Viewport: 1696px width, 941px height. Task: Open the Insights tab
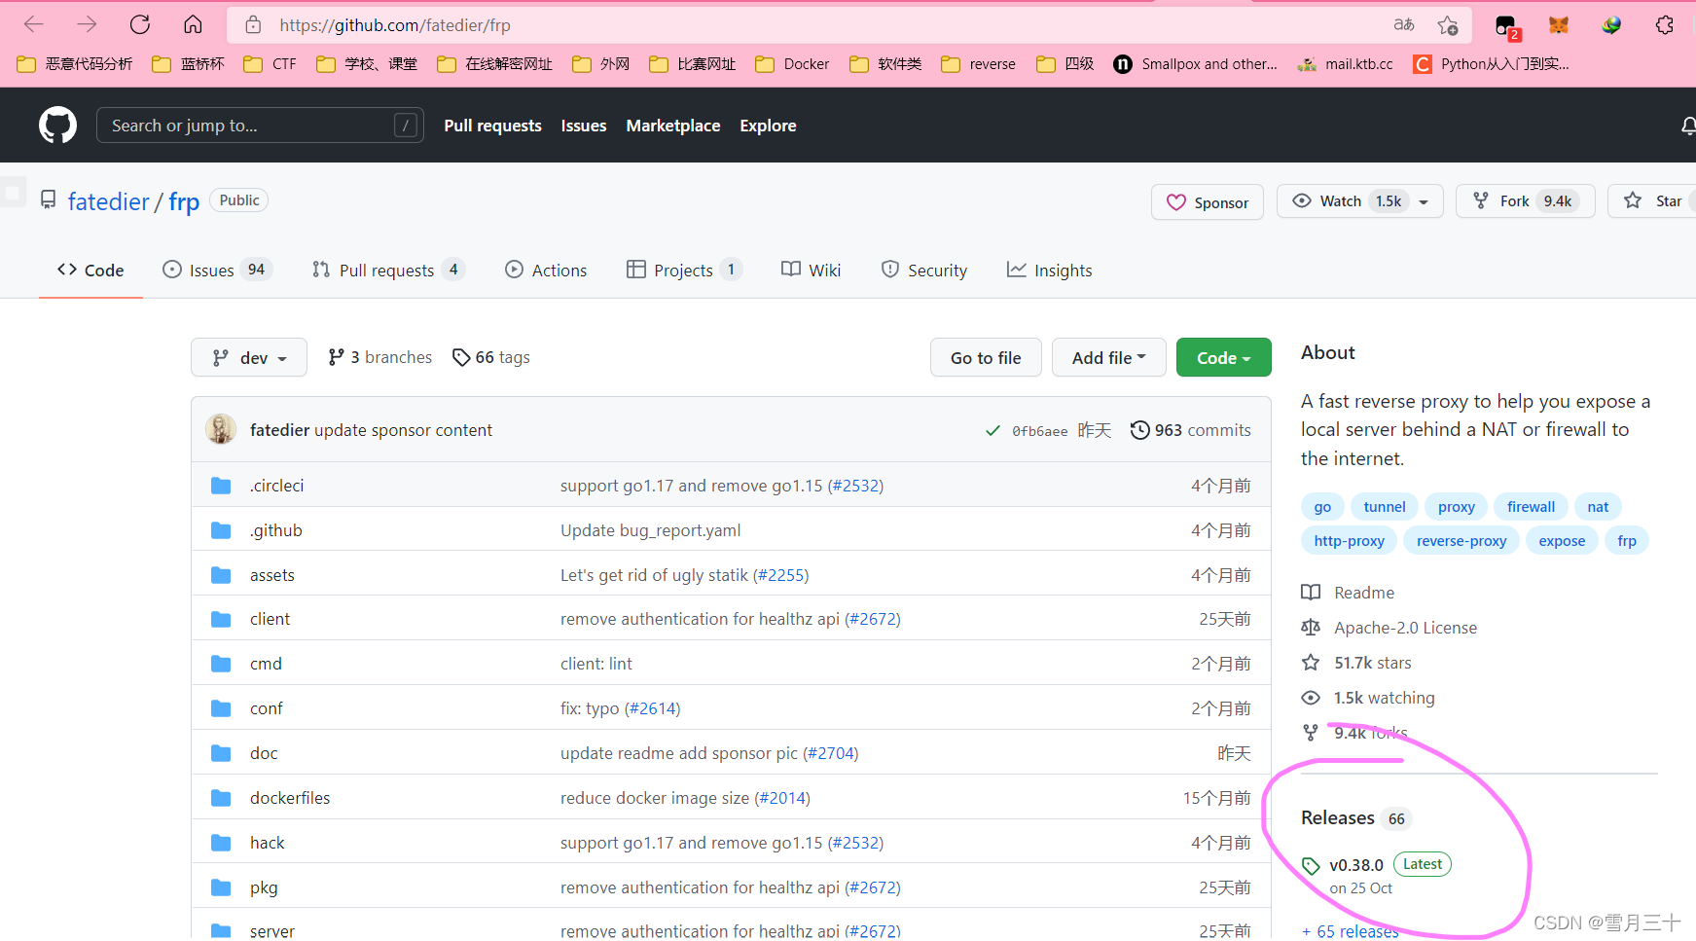(x=1049, y=271)
